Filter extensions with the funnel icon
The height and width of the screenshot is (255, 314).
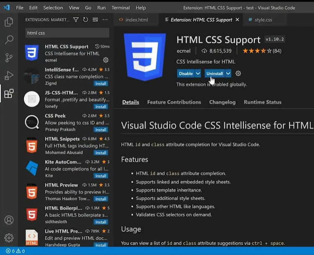pos(76,20)
